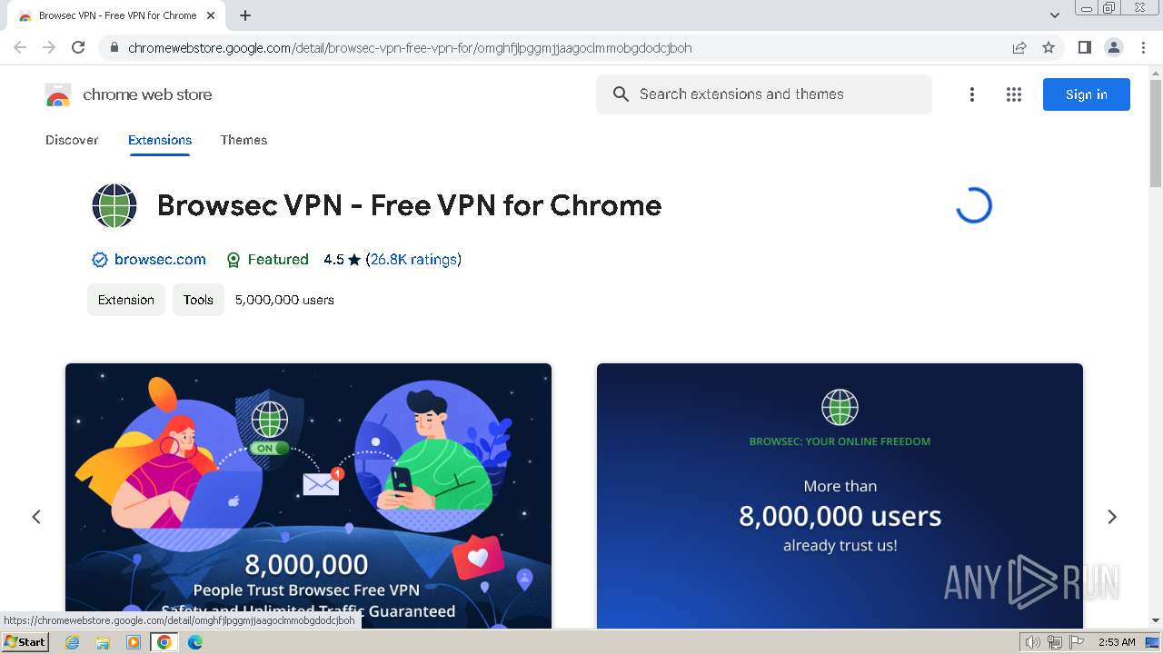
Task: Open the Google apps grid icon
Action: click(1014, 94)
